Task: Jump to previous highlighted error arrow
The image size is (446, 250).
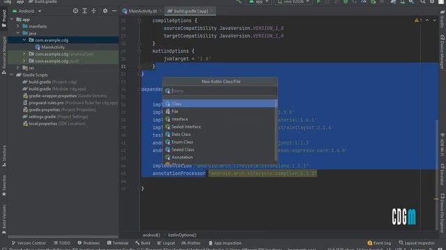Action: (427, 20)
